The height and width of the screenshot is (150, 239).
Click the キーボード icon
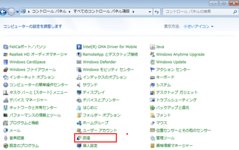[x=152, y=77]
